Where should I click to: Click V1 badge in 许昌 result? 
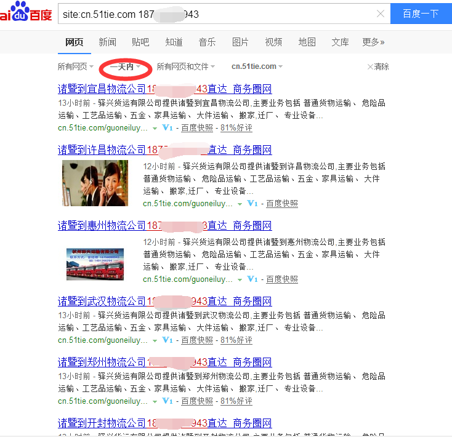pyautogui.click(x=252, y=203)
